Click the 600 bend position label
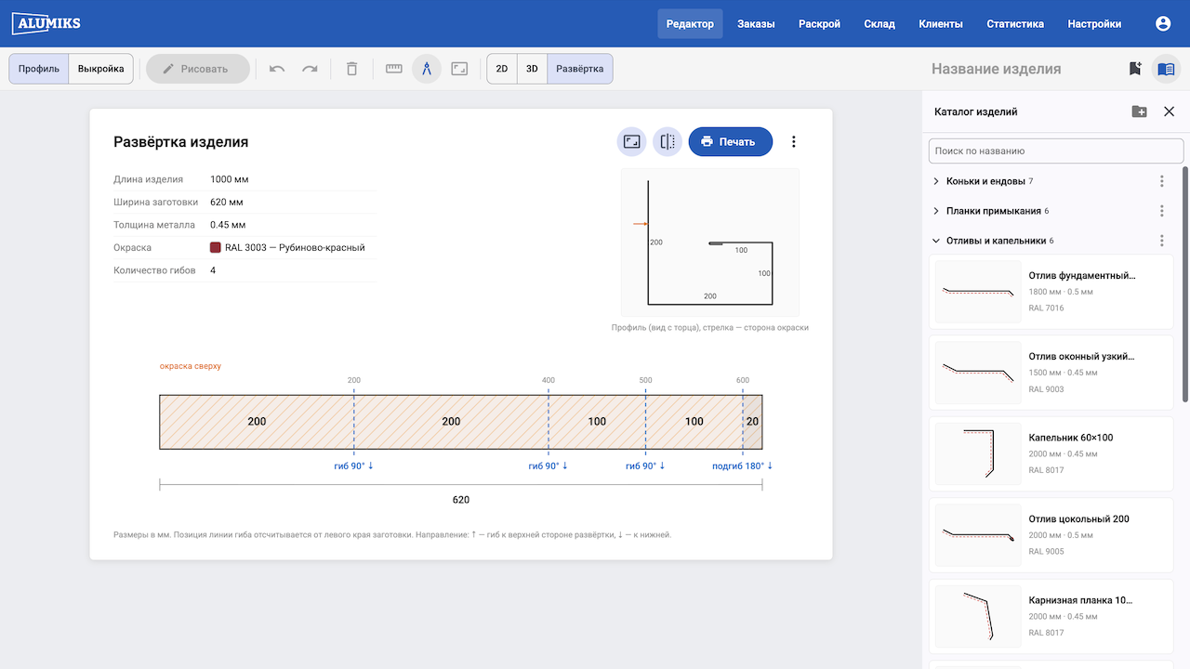The height and width of the screenshot is (669, 1190). pyautogui.click(x=743, y=380)
